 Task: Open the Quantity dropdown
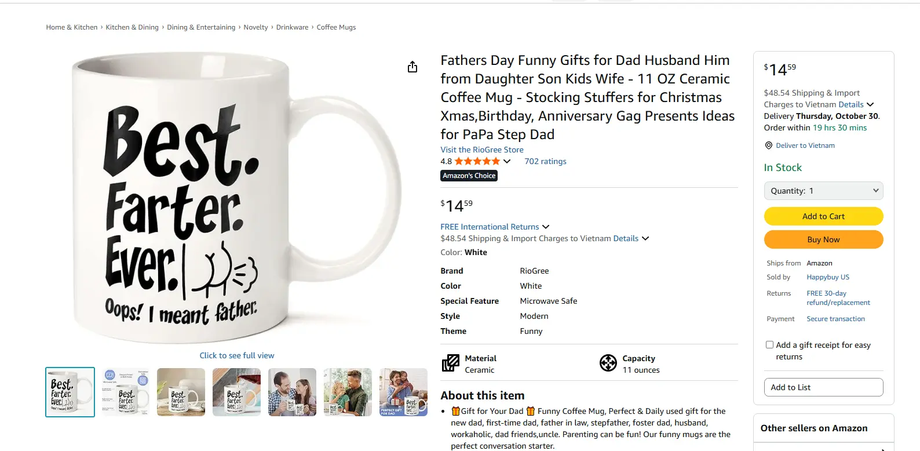click(x=823, y=190)
